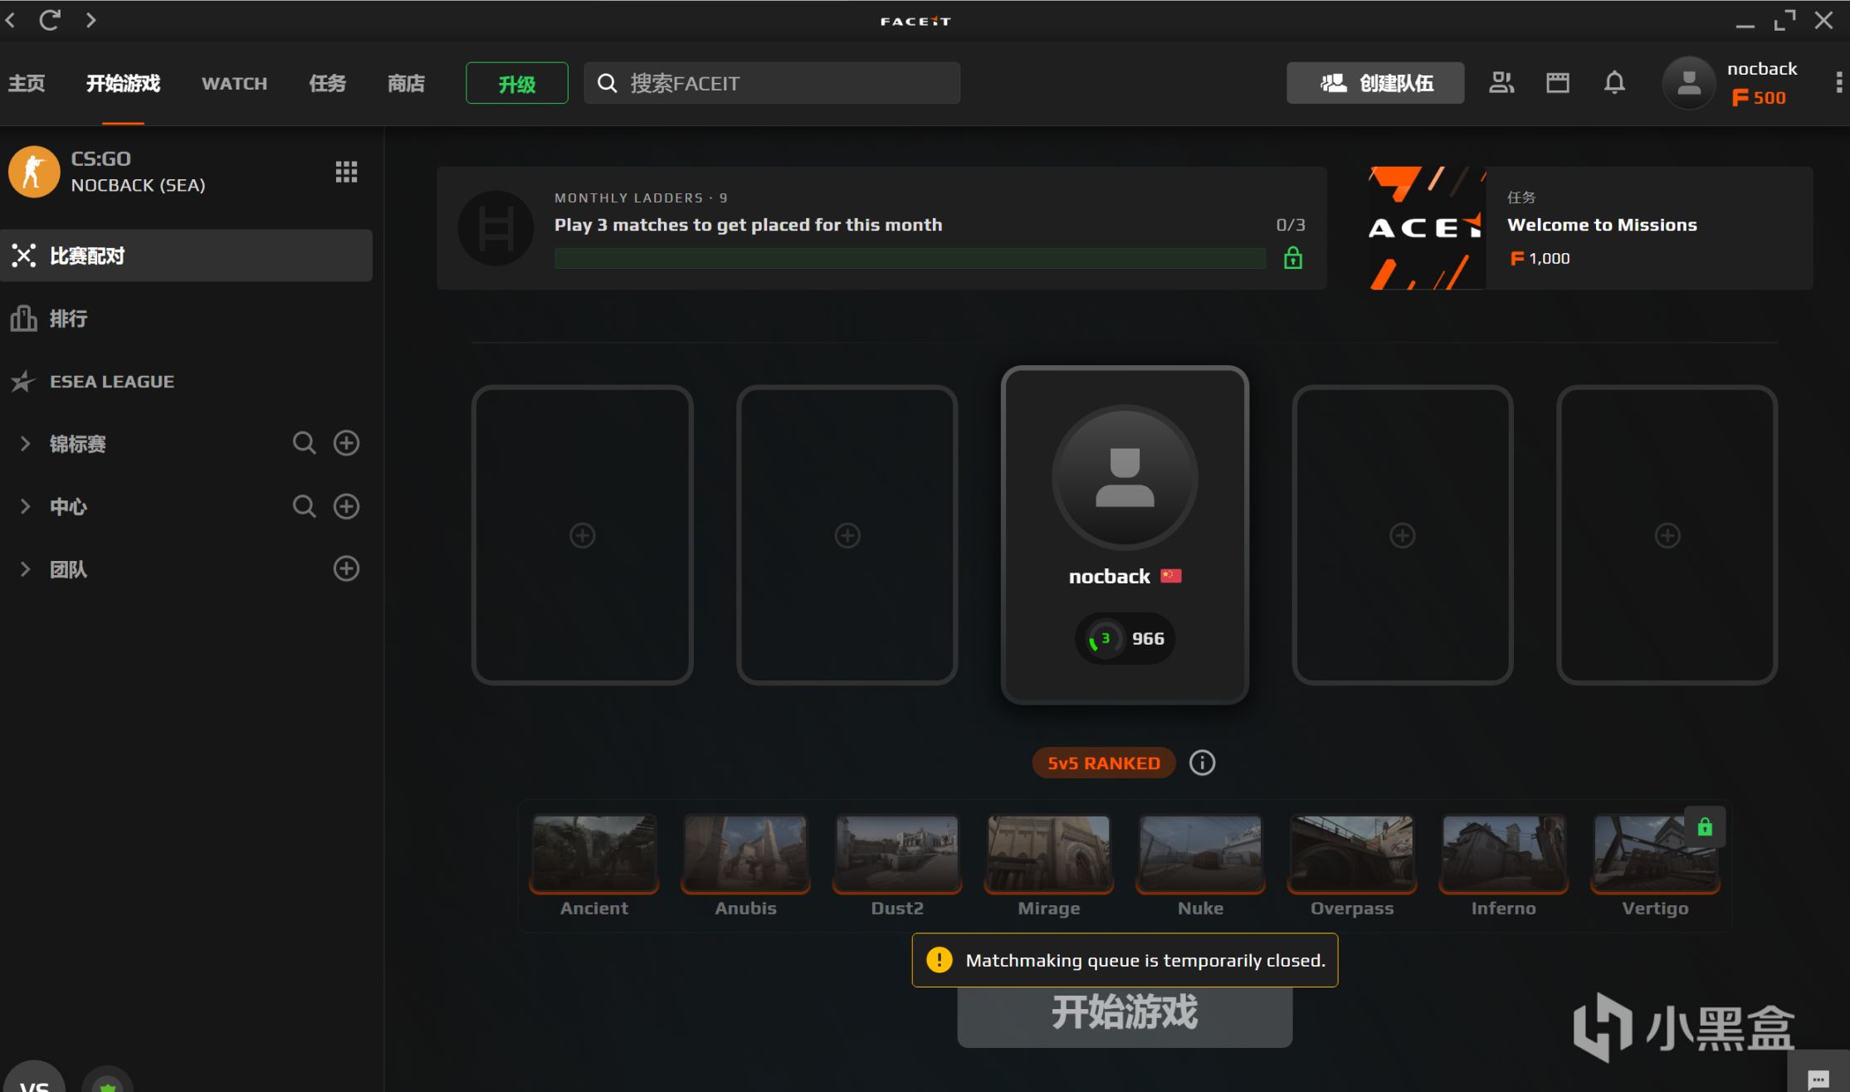Open the 升级 (Upgrade) menu tab

515,83
